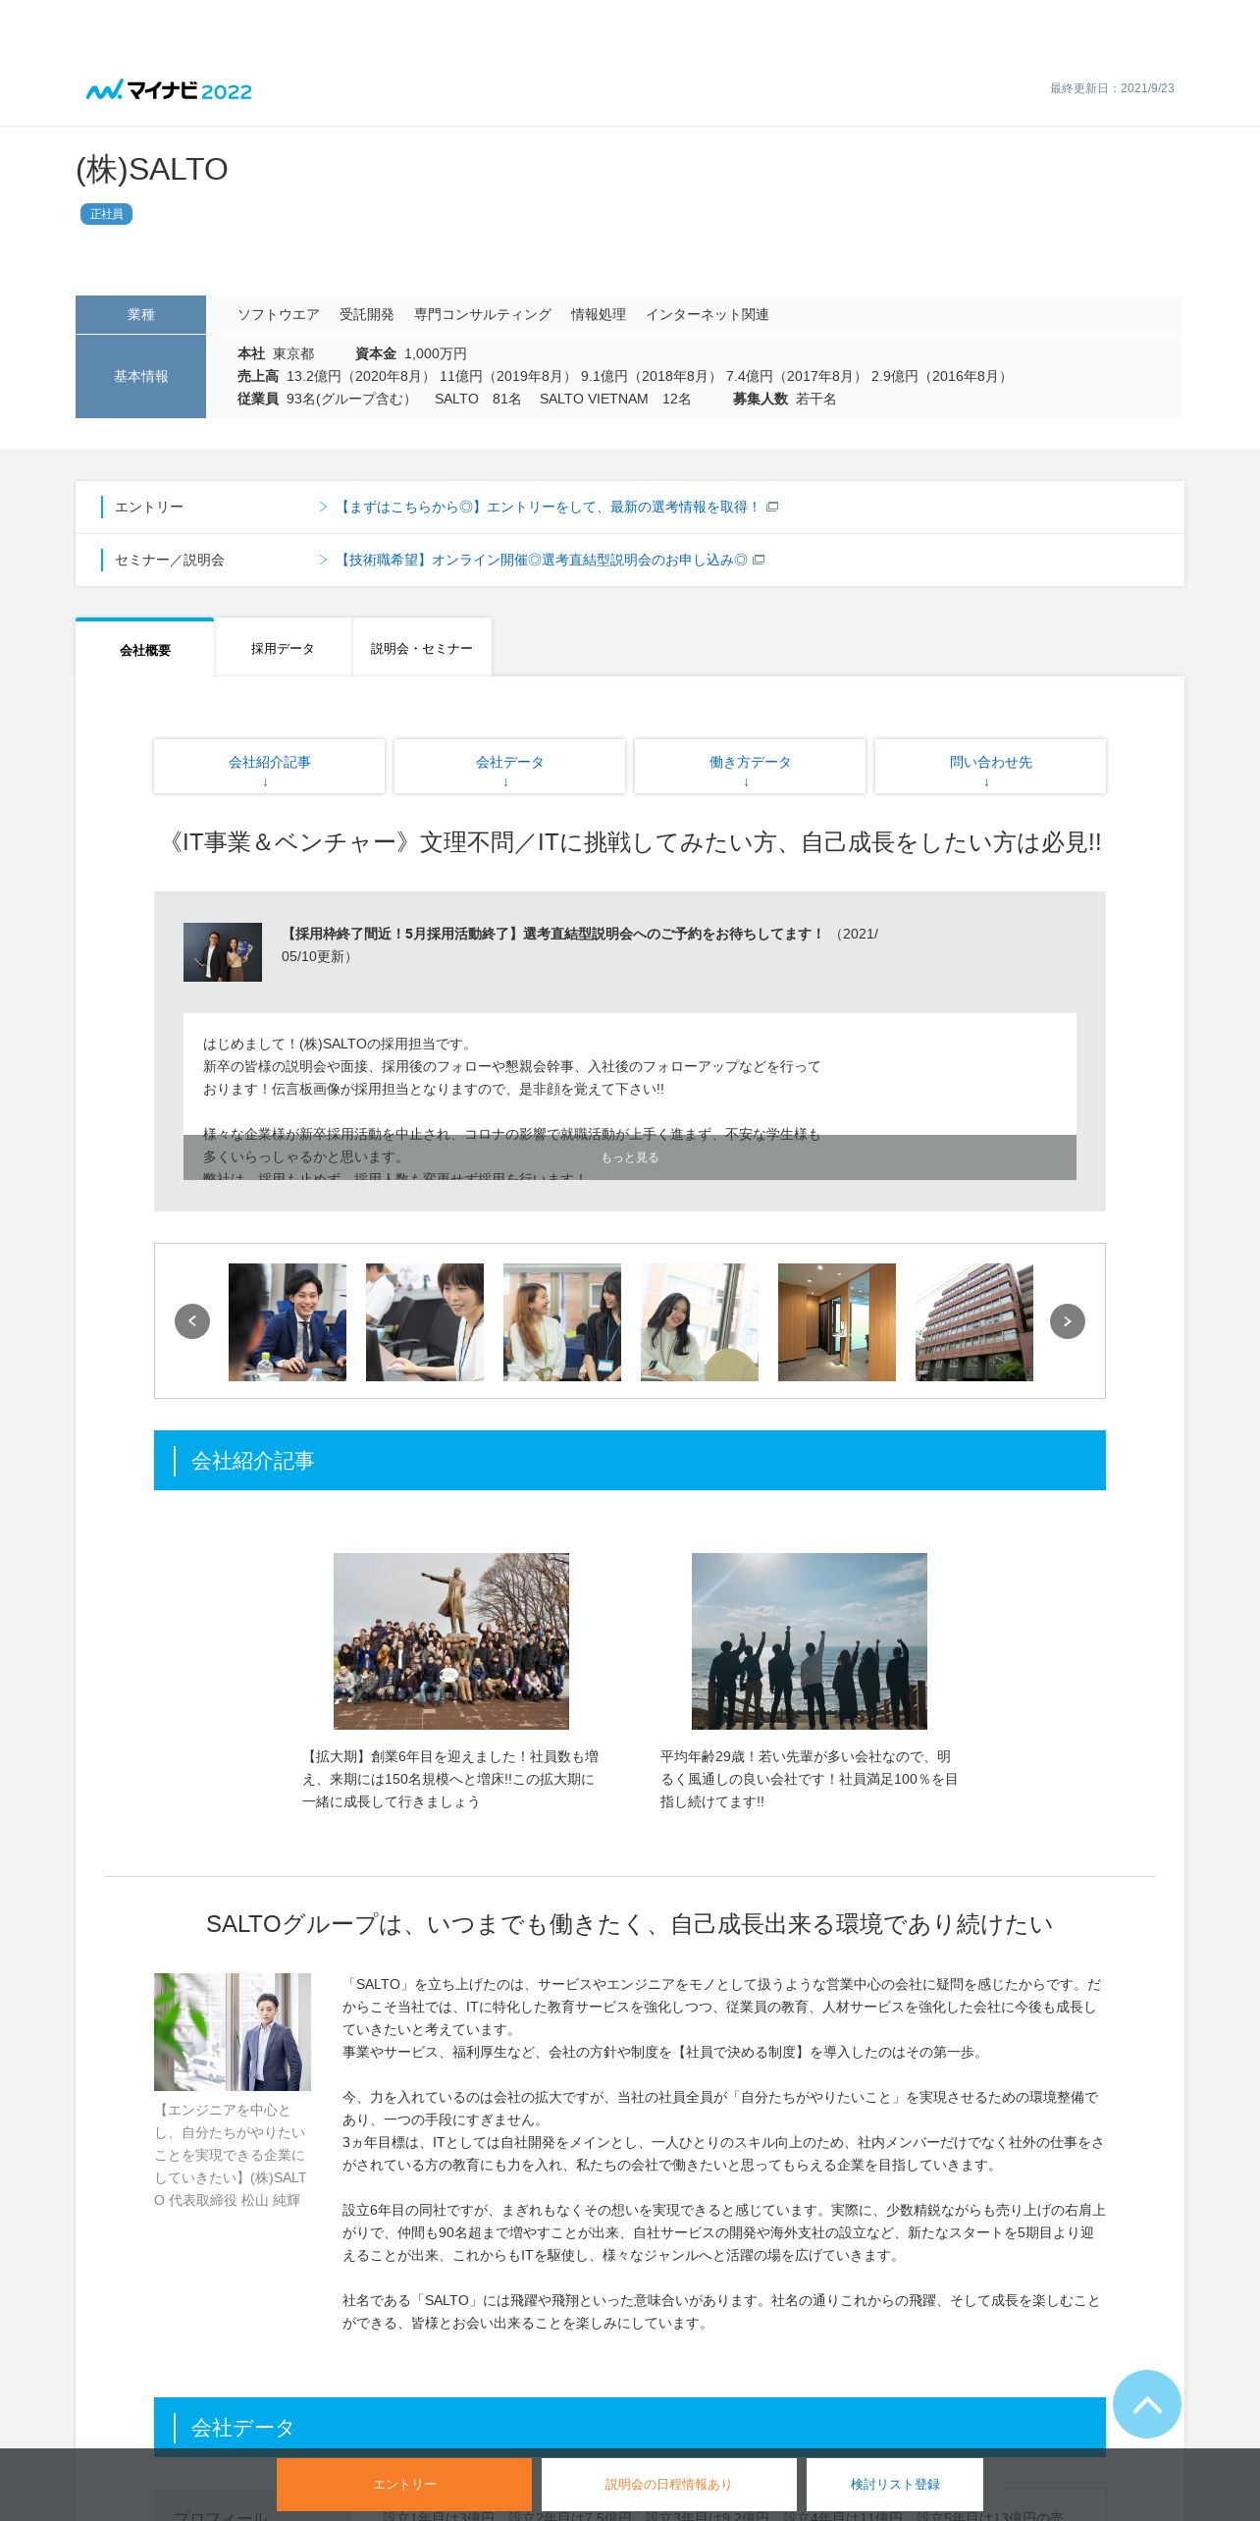This screenshot has width=1260, height=2521.
Task: Click the セミナー／説明会 row label
Action: [170, 560]
